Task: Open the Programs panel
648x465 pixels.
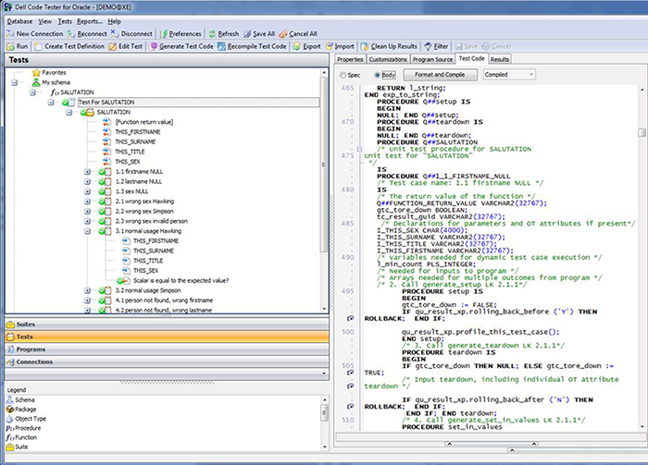Action: pyautogui.click(x=167, y=349)
